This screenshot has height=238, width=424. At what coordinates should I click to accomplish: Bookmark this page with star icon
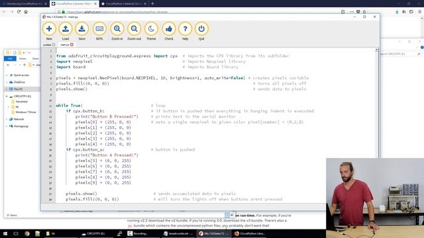[364, 12]
